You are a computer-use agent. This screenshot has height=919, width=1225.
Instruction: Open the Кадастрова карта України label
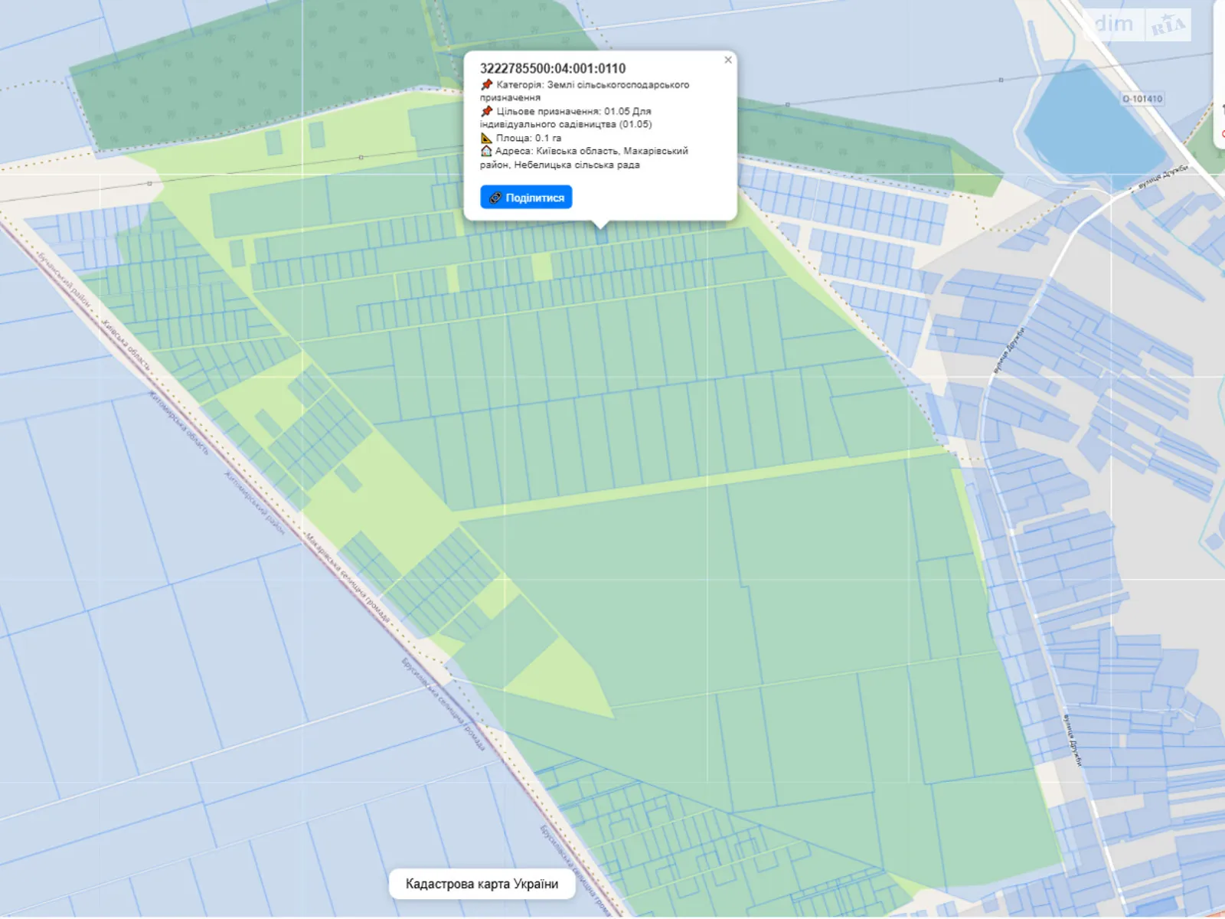pos(482,884)
